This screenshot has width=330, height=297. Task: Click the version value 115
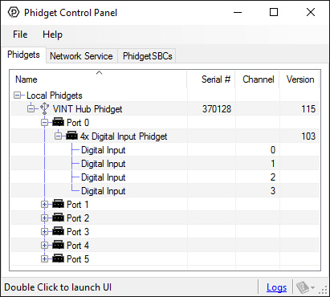click(x=308, y=109)
